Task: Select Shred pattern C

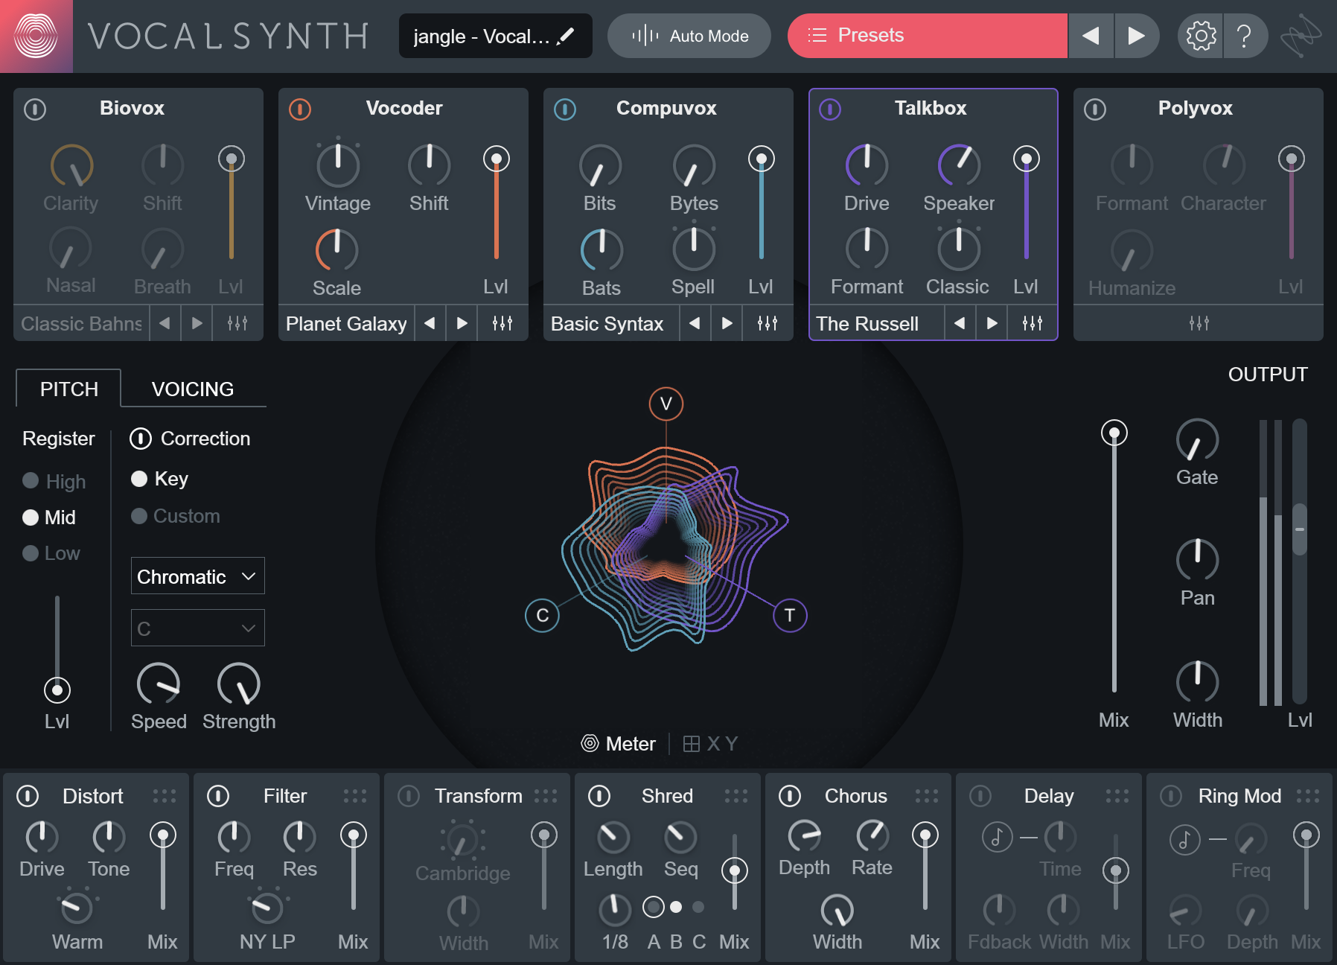Action: click(x=698, y=907)
